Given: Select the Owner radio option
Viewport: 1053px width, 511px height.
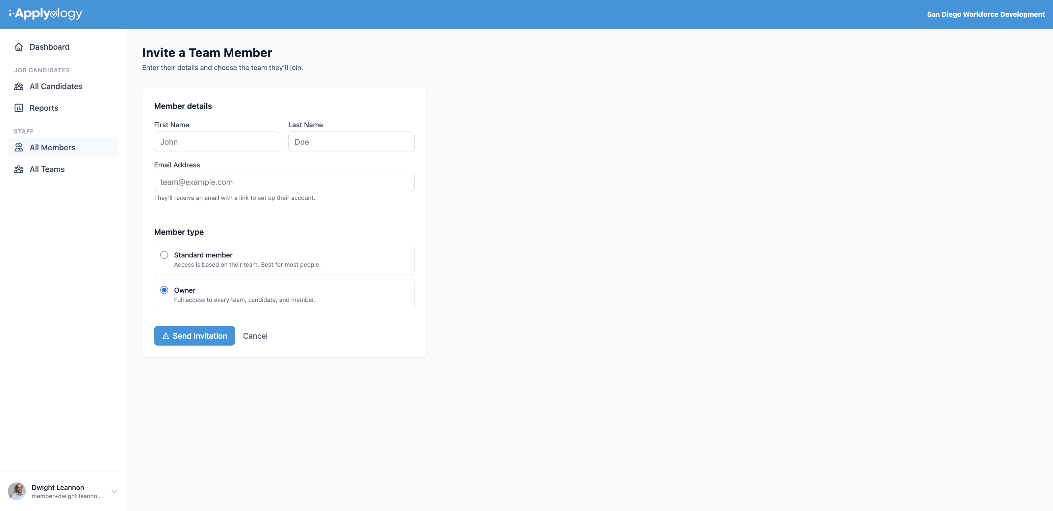Looking at the screenshot, I should [164, 290].
